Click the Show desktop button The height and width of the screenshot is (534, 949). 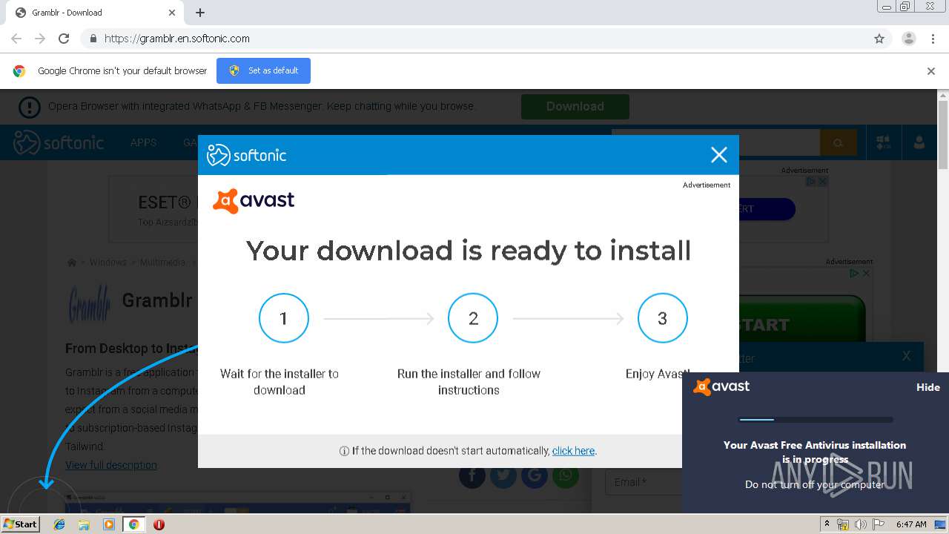tap(942, 524)
